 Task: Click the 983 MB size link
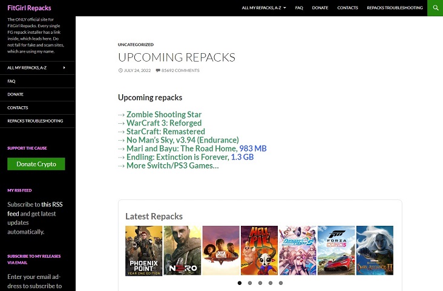click(x=253, y=149)
